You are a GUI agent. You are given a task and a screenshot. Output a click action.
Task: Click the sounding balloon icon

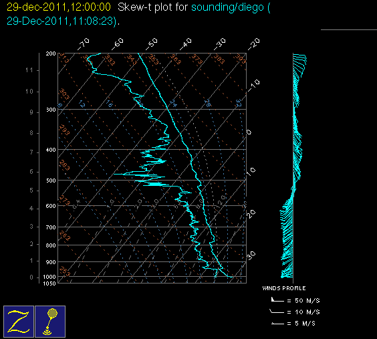50,322
